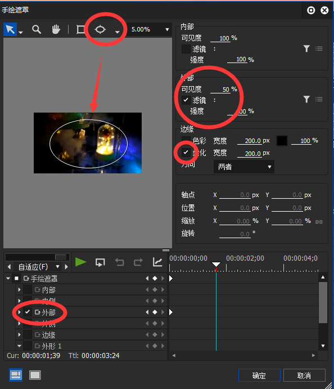Redo the last mask edit

tap(138, 262)
